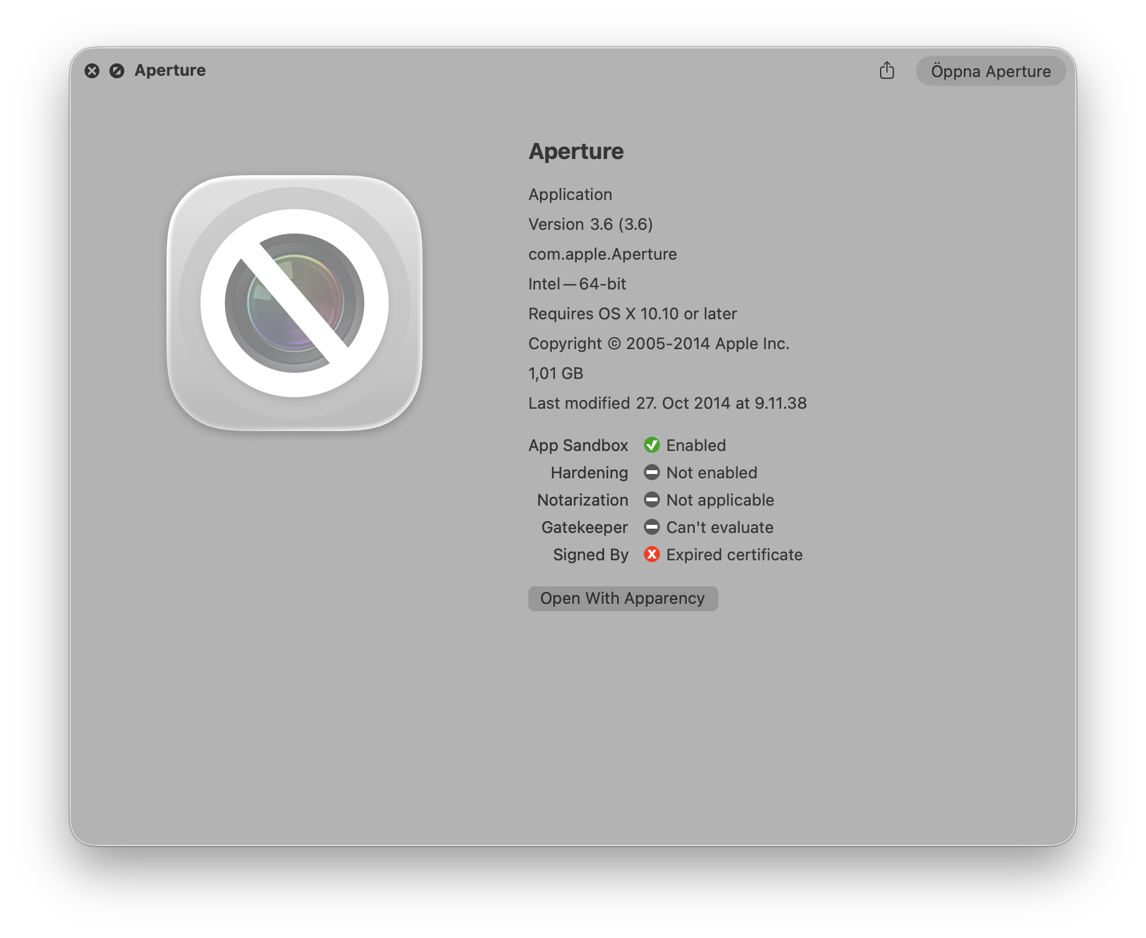Click the Open With Apparency button

pos(623,598)
